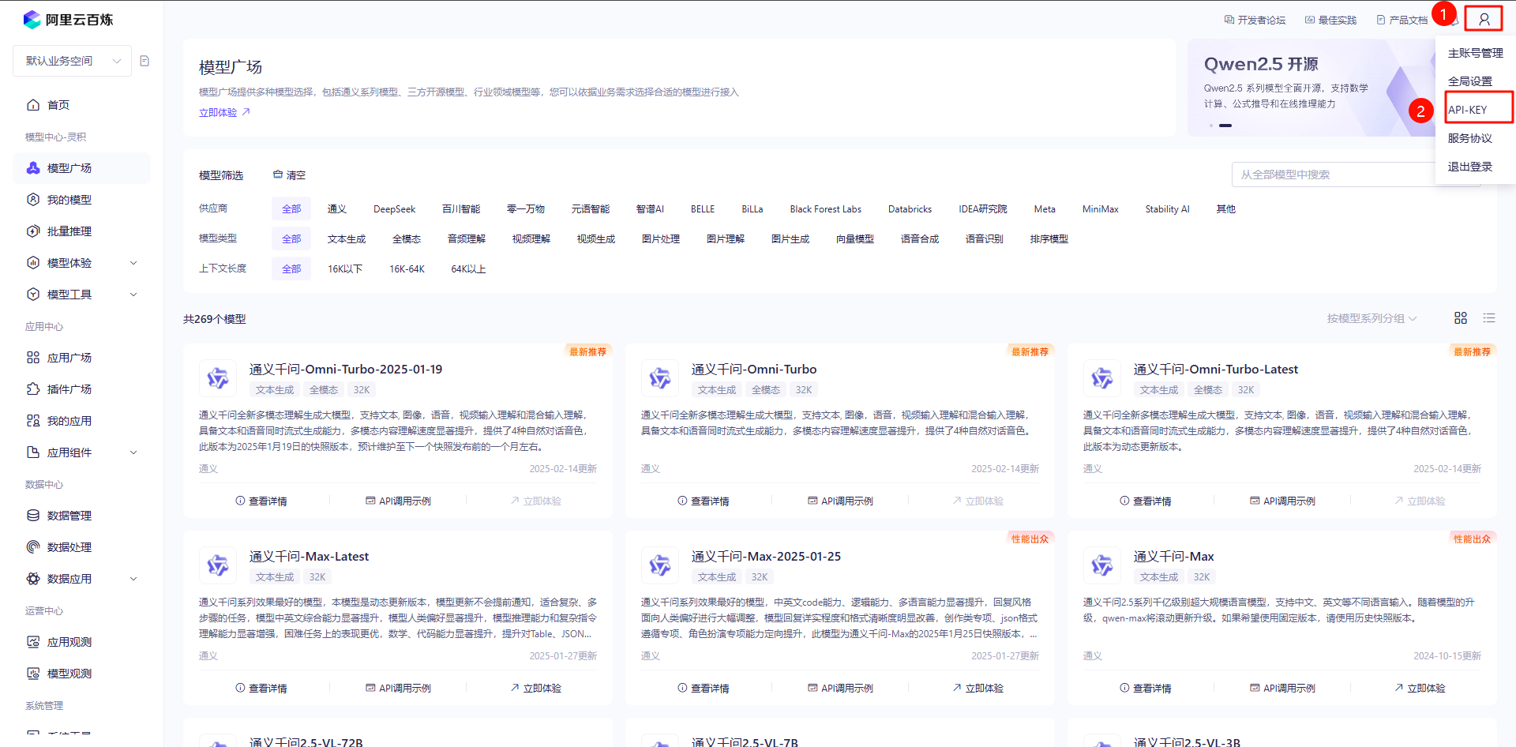Open 按模型系列分组 grouping dropdown
Screen dimensions: 1516x747
pyautogui.click(x=1372, y=319)
